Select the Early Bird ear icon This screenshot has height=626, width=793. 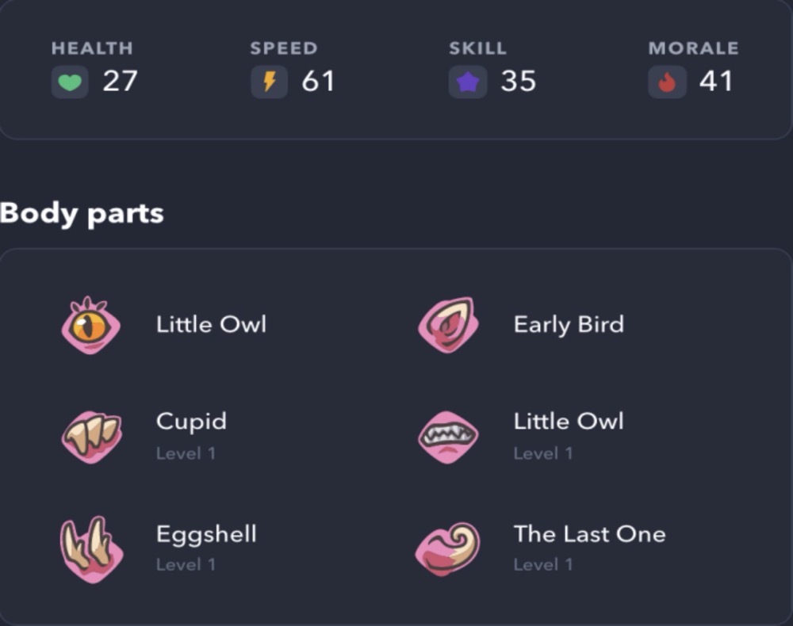point(449,325)
